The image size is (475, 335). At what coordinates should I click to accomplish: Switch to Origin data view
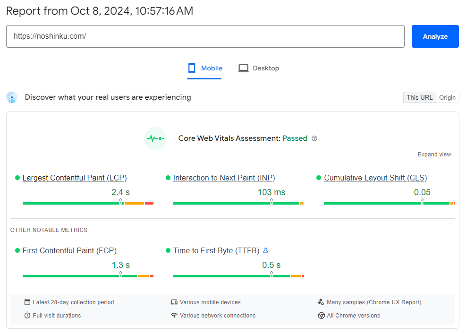pos(447,97)
